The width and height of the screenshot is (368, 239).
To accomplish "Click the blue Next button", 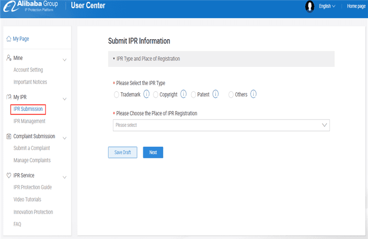I will [153, 152].
